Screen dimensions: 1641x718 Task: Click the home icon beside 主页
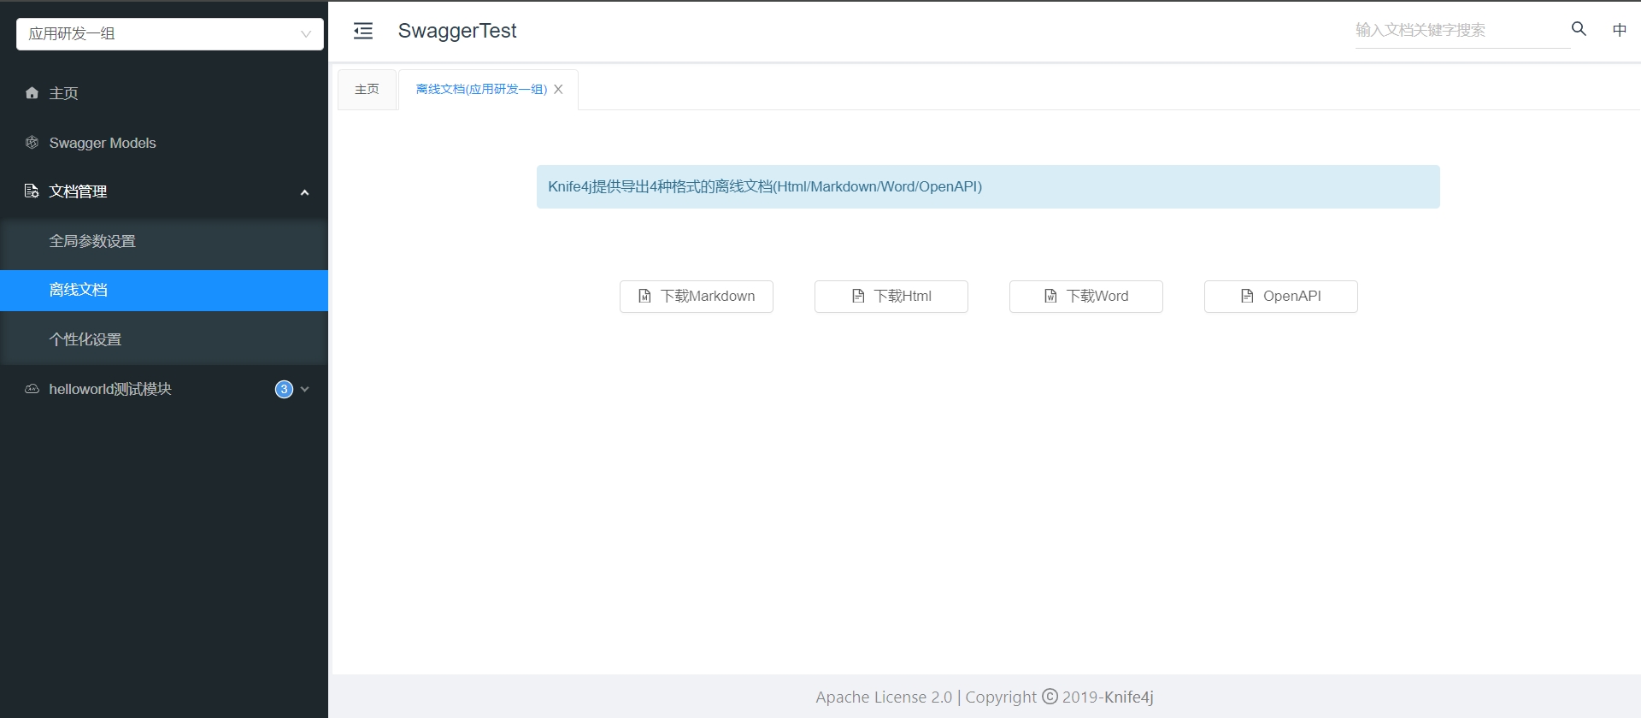pos(32,93)
